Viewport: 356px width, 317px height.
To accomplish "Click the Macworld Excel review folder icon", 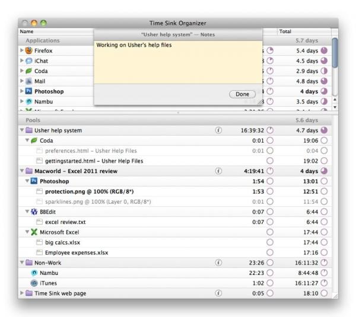I will (29, 171).
